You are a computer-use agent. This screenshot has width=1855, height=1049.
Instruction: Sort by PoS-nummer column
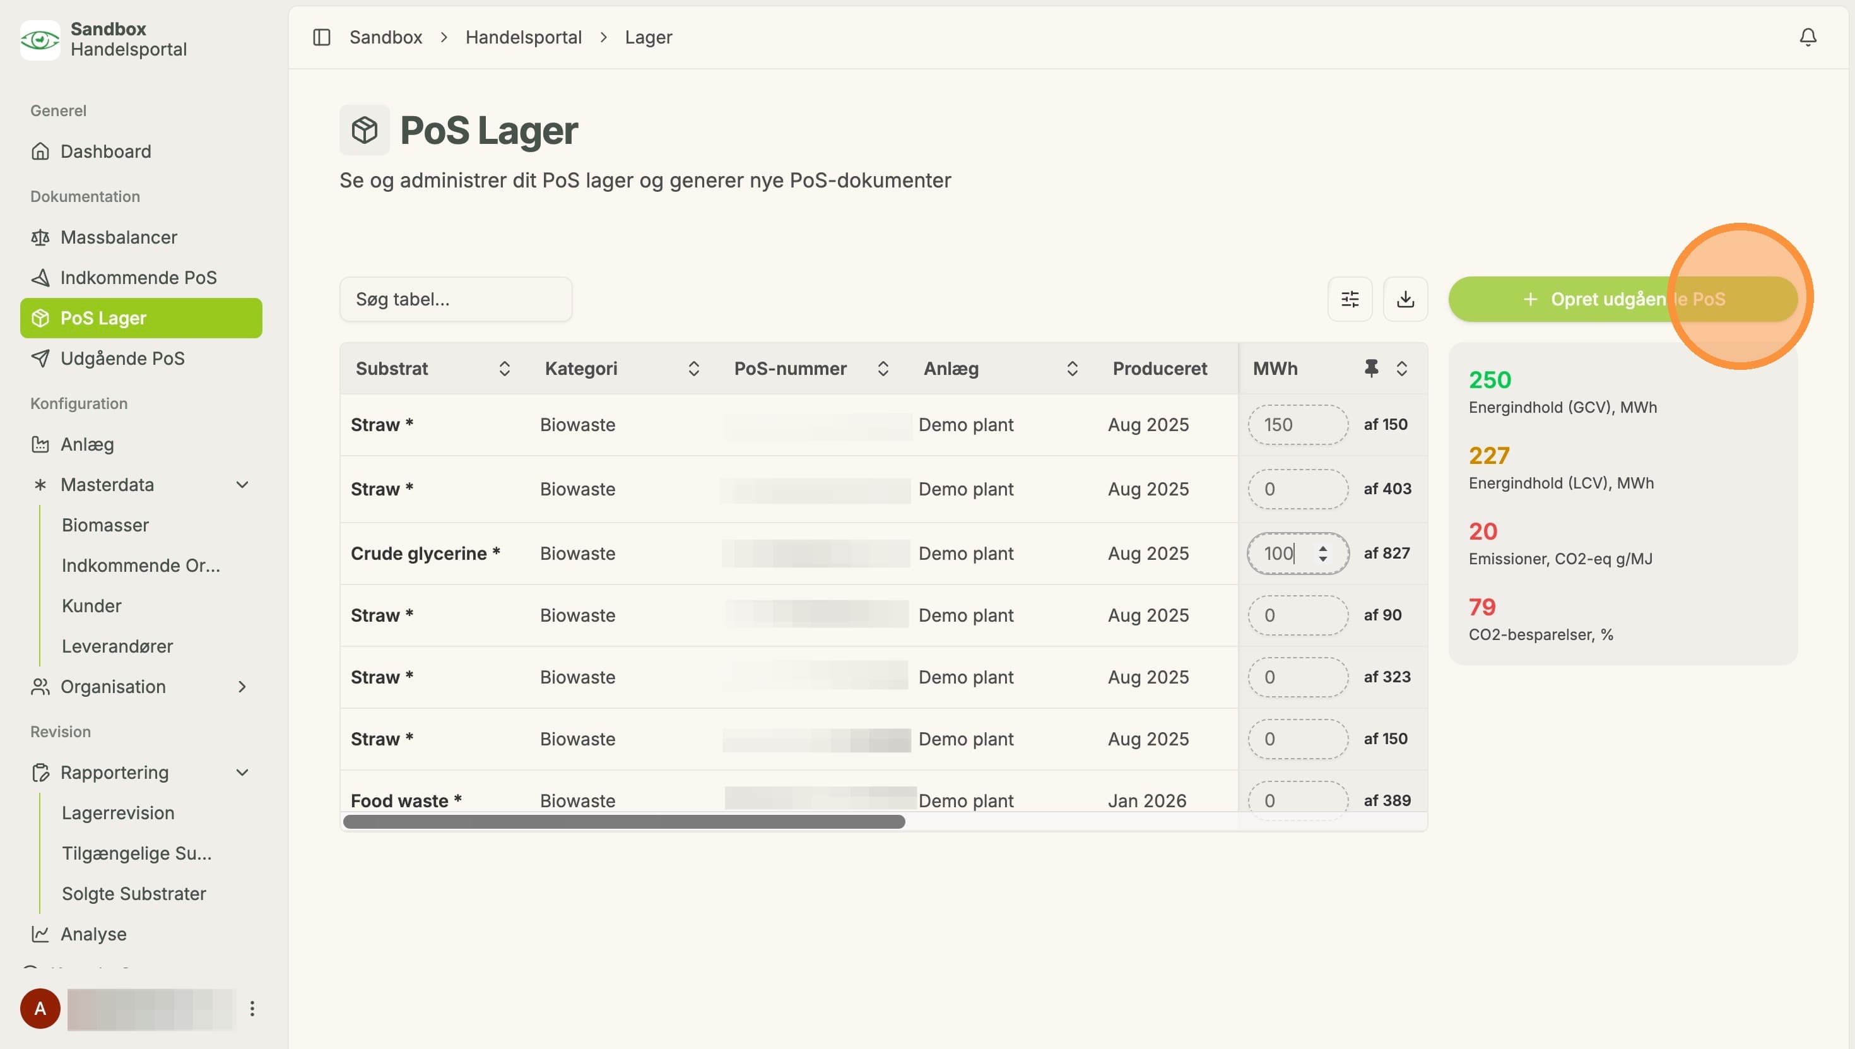pos(883,368)
